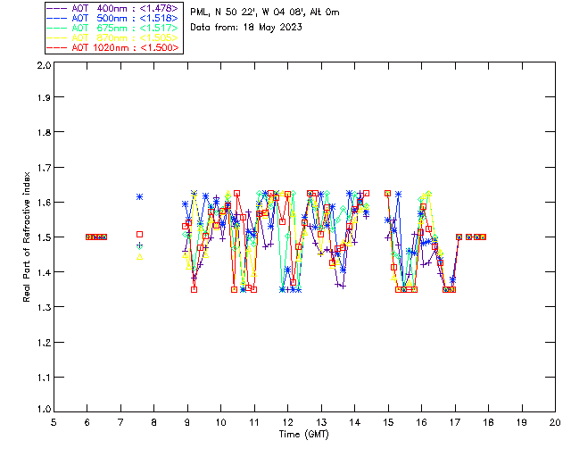This screenshot has height=457, width=571.
Task: Click the isolated yellow triangle marker before 8 GMT
Action: 139,257
